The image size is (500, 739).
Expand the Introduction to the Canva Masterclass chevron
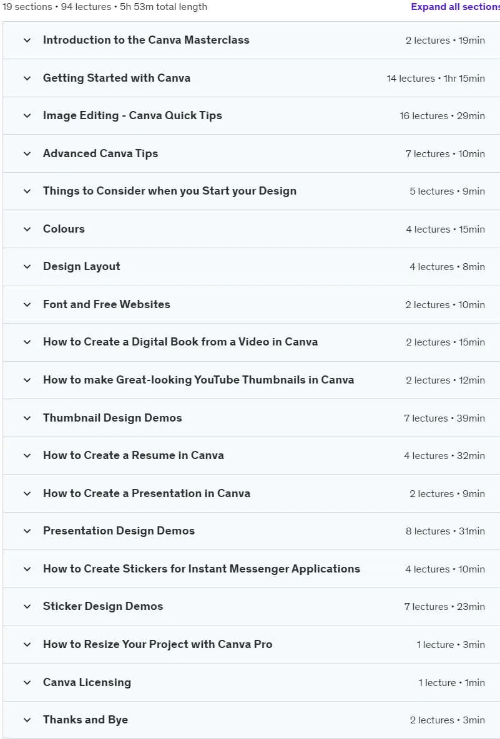(x=27, y=40)
